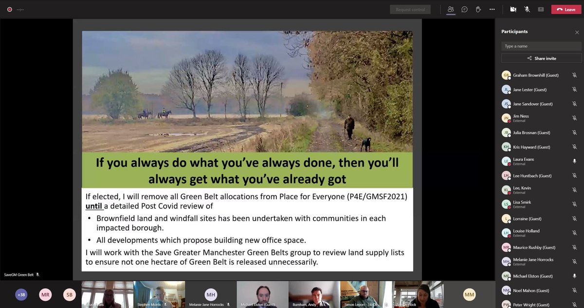Click the muted mic beside Noel Mahon

pyautogui.click(x=574, y=290)
